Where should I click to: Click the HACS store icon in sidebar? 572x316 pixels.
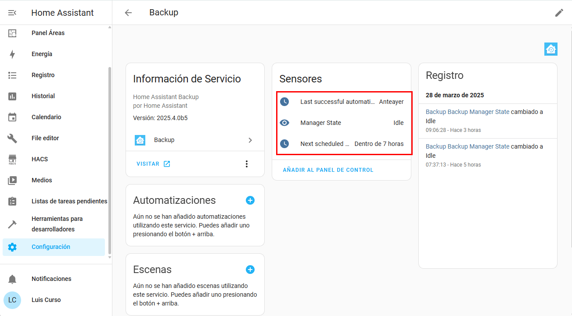pos(12,159)
